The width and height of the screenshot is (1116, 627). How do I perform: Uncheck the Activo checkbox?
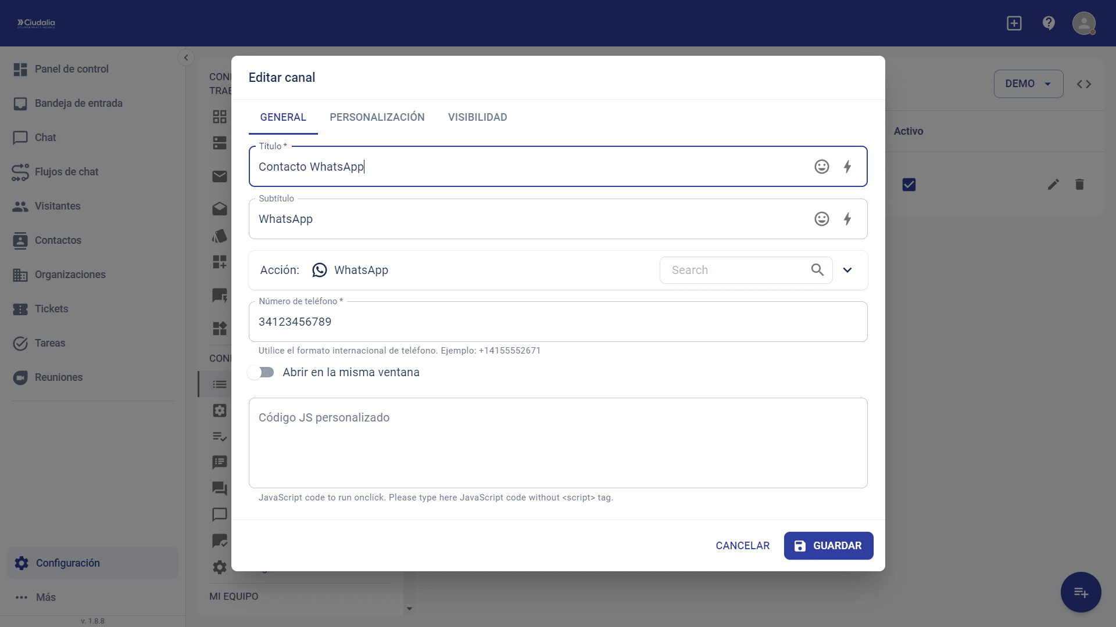click(x=909, y=185)
